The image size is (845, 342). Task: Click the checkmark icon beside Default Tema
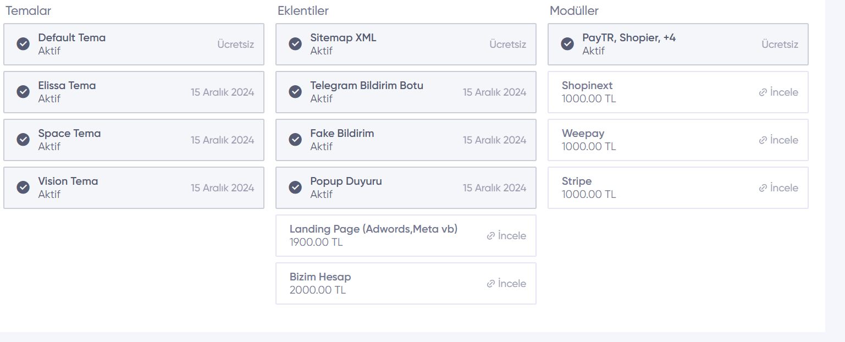pyautogui.click(x=23, y=44)
